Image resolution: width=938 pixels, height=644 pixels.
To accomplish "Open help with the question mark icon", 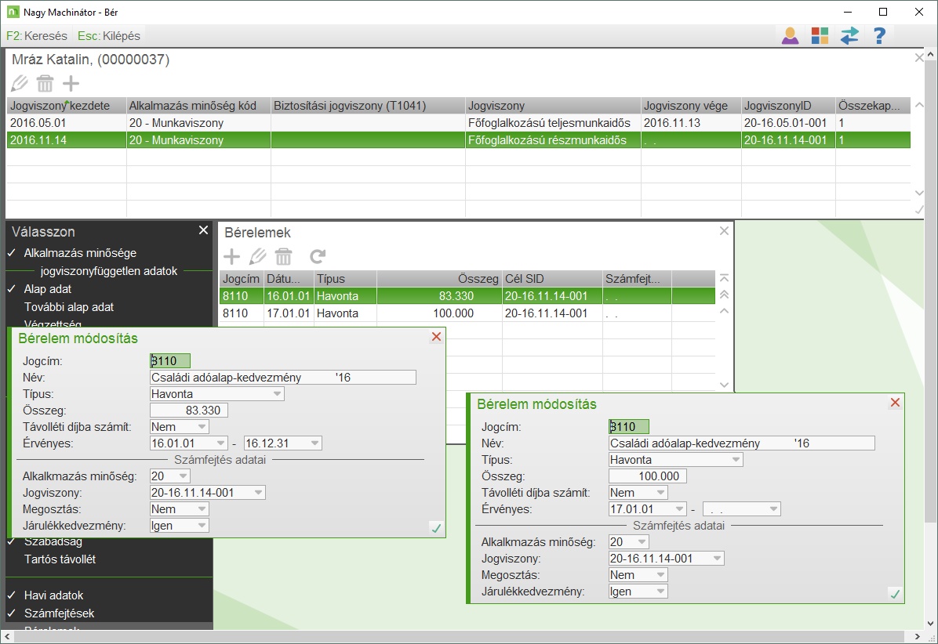I will 879,35.
